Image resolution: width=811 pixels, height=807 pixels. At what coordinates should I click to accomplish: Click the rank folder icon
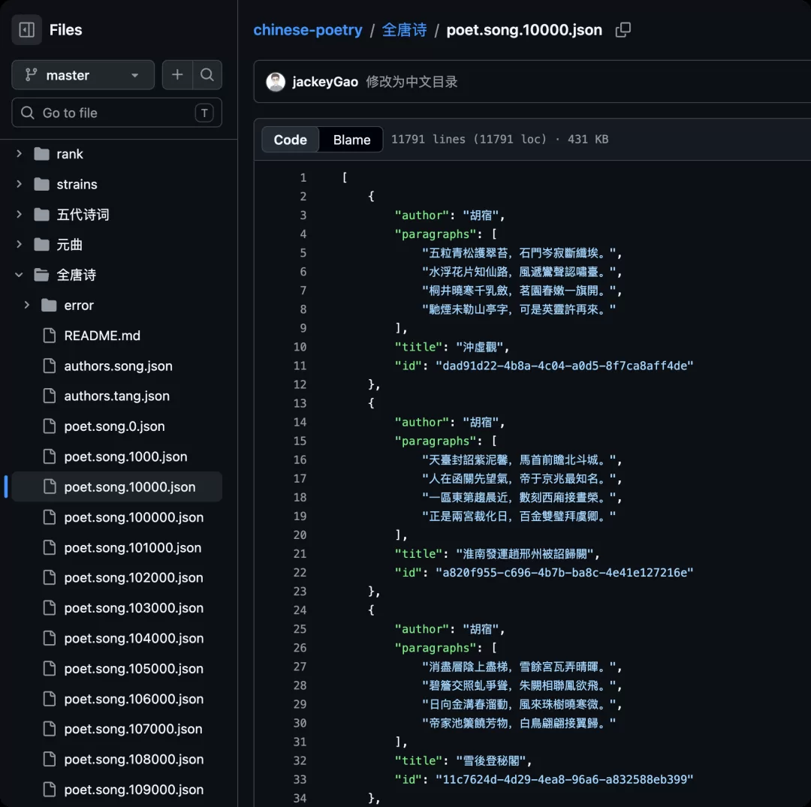(41, 154)
